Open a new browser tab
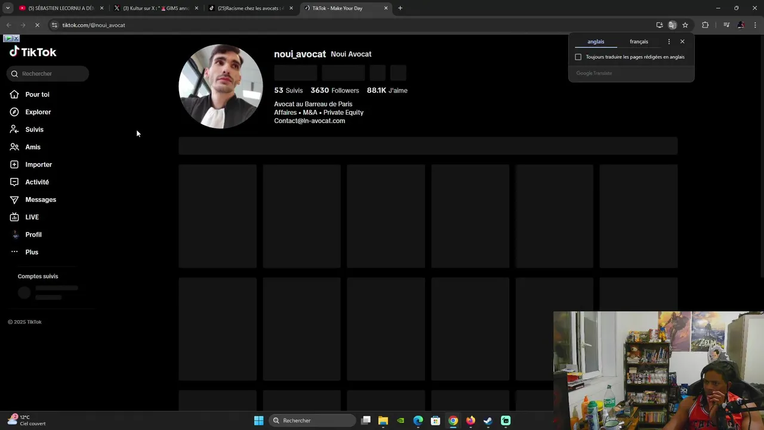This screenshot has height=430, width=764. pyautogui.click(x=400, y=8)
